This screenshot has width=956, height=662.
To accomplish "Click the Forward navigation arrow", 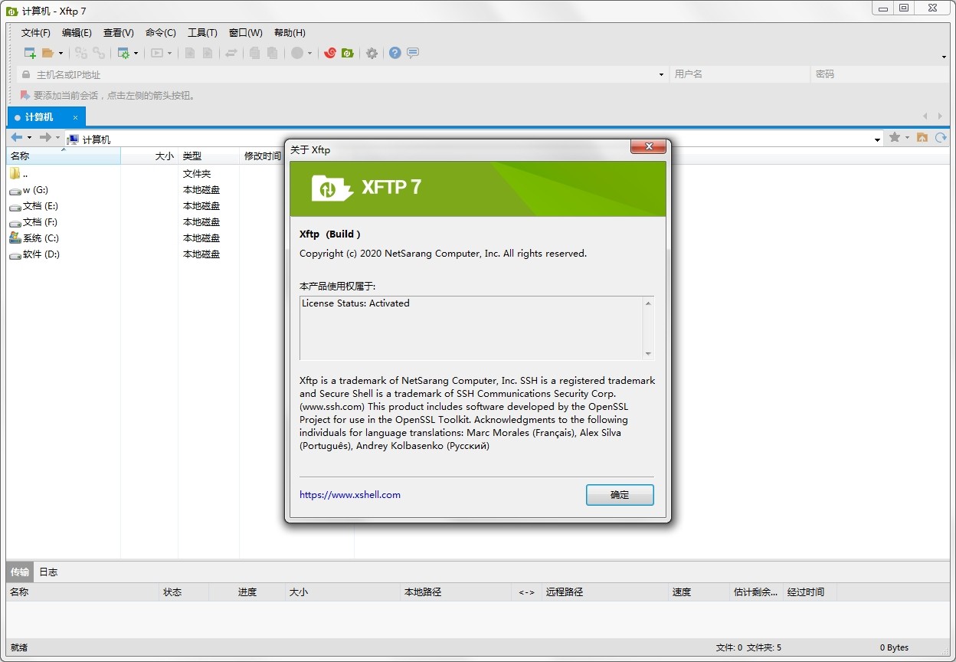I will (45, 138).
